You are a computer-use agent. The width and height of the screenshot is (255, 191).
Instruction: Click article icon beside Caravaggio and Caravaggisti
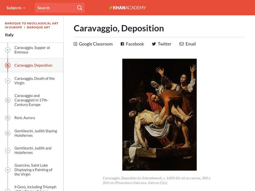pos(8,100)
